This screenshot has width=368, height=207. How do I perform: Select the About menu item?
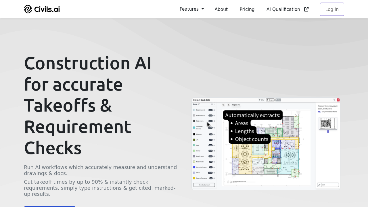[221, 9]
